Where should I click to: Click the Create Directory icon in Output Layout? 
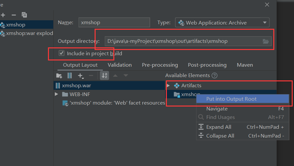point(59,75)
